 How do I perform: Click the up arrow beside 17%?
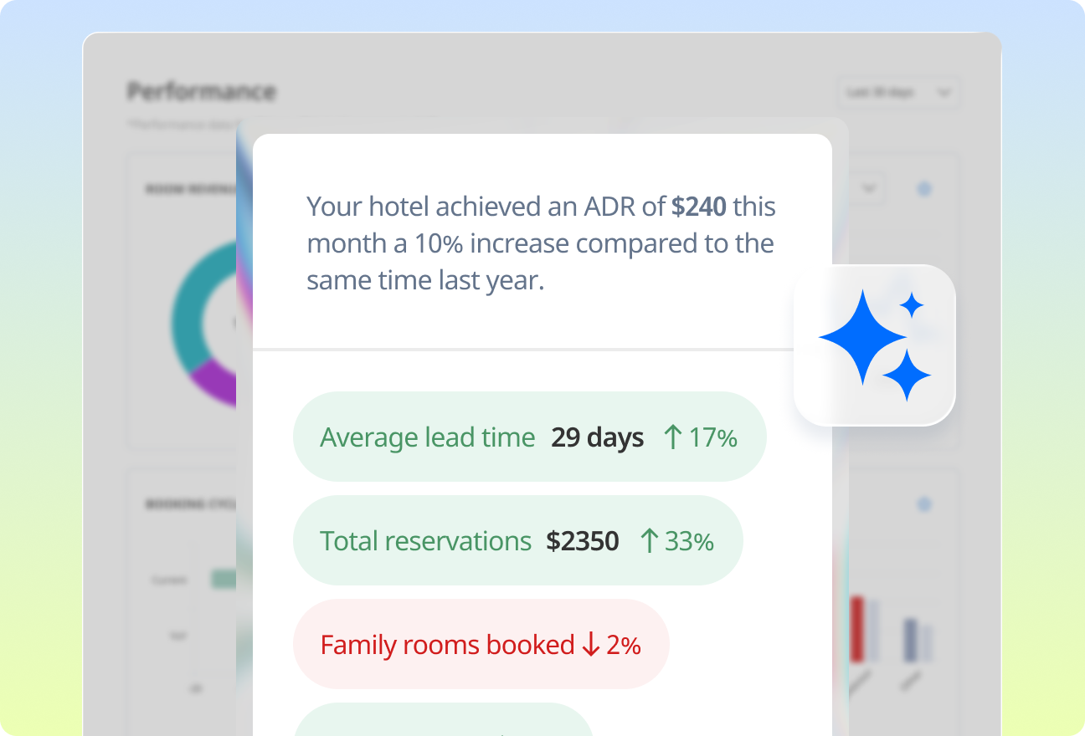[x=672, y=437]
